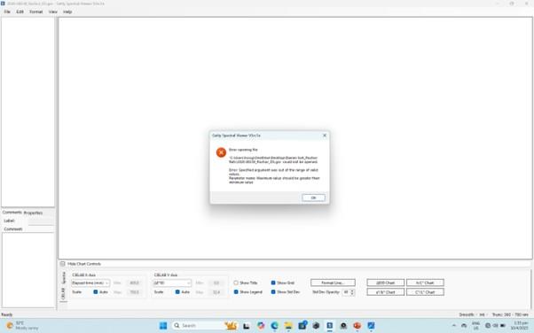534x333 pixels.
Task: Switch to the Properties tab
Action: pos(33,213)
